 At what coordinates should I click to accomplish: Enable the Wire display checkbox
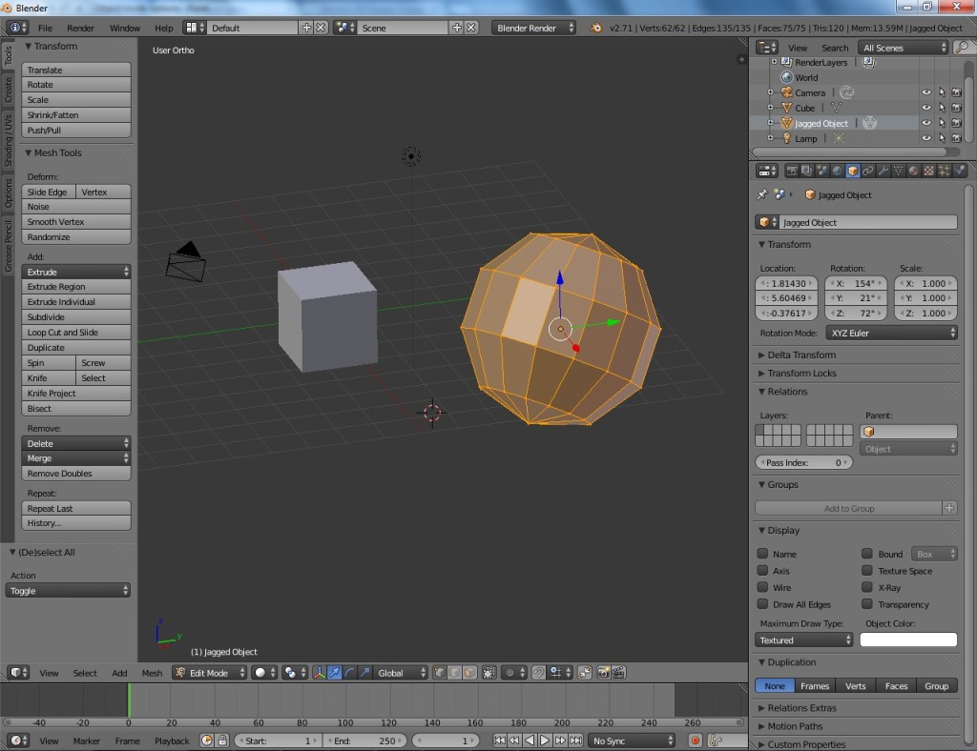point(763,587)
